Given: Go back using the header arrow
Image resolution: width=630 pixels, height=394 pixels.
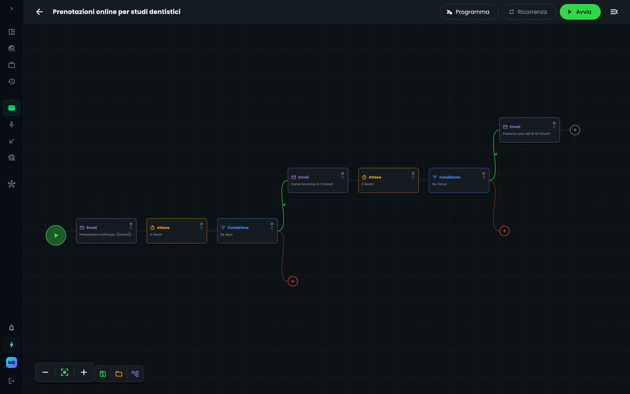Looking at the screenshot, I should click(x=39, y=12).
